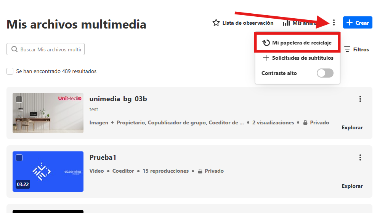377x213 pixels.
Task: Check the select-all results checkbox
Action: [10, 71]
